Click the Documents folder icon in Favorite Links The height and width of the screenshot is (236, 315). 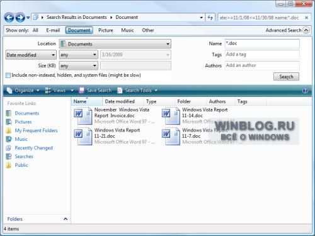point(9,113)
